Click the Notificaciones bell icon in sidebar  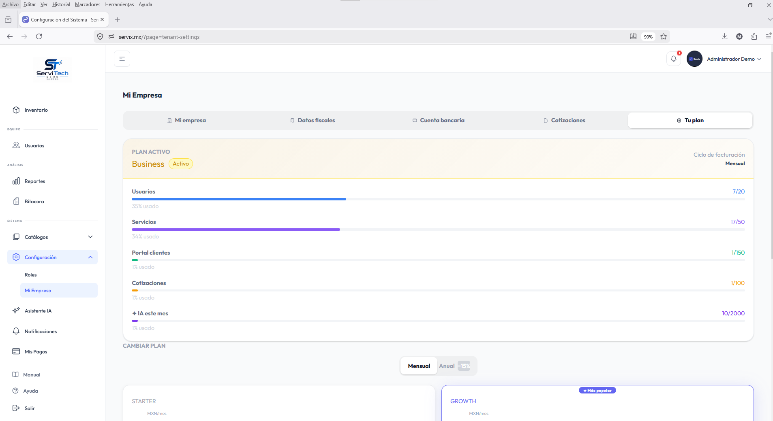tap(16, 331)
